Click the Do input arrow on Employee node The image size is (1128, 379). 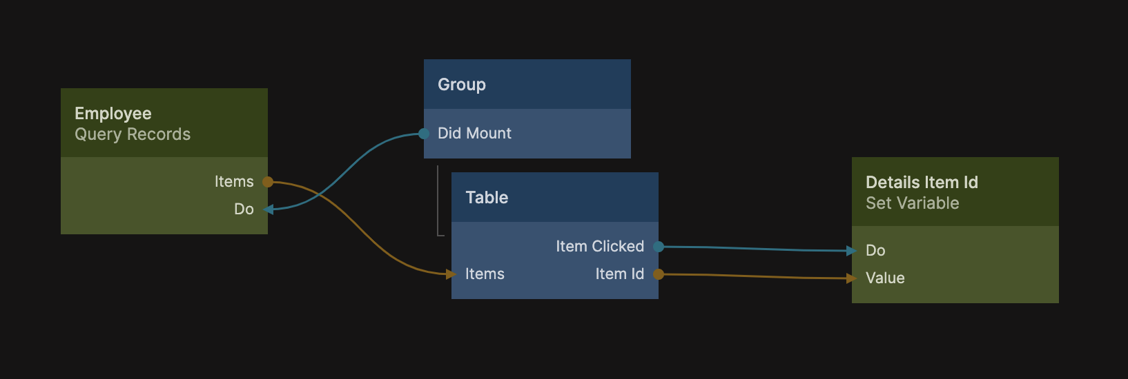[x=268, y=209]
